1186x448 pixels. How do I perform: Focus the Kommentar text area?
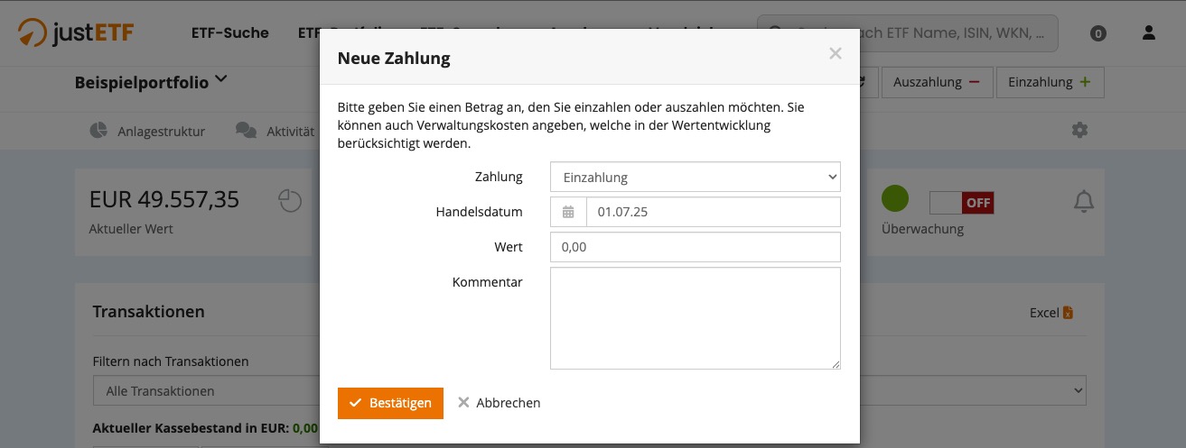tap(695, 317)
